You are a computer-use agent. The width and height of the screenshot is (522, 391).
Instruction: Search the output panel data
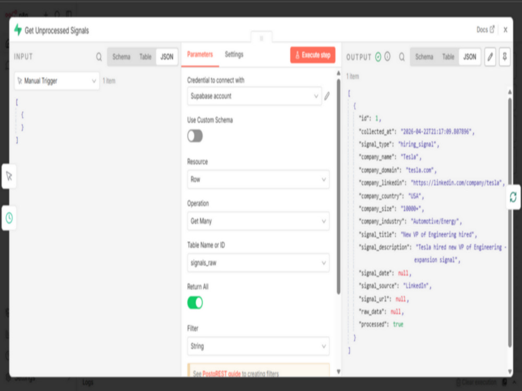coord(402,57)
